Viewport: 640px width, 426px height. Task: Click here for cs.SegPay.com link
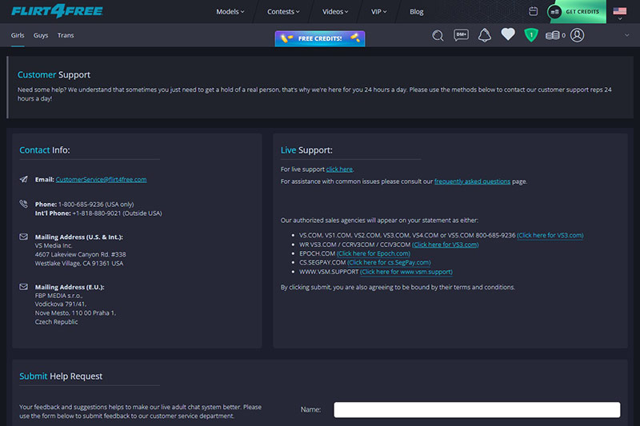pos(389,262)
